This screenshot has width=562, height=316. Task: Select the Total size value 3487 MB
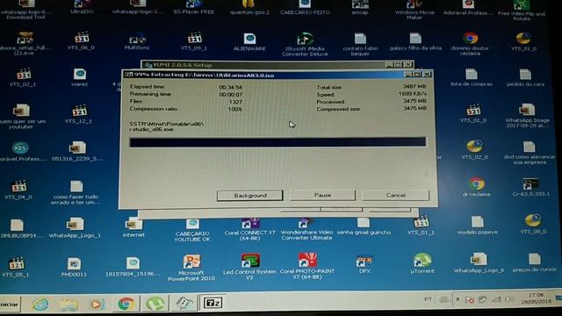[414, 86]
